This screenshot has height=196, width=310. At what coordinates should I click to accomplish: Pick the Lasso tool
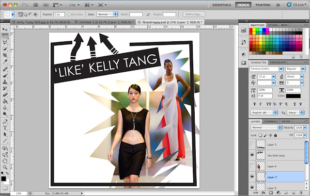(x=5, y=43)
